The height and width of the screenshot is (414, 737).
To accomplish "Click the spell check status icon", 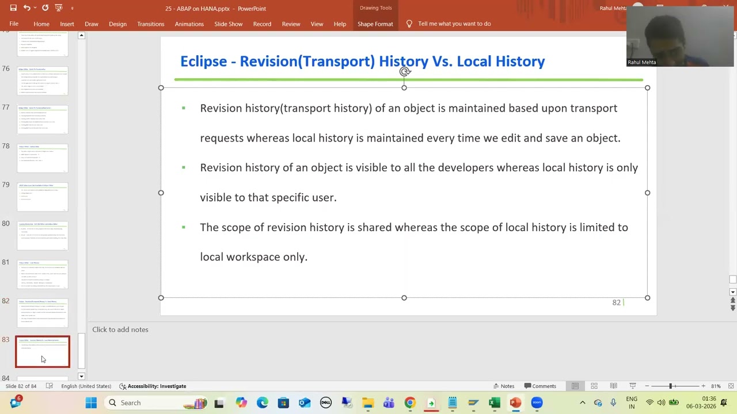I will tap(50, 386).
